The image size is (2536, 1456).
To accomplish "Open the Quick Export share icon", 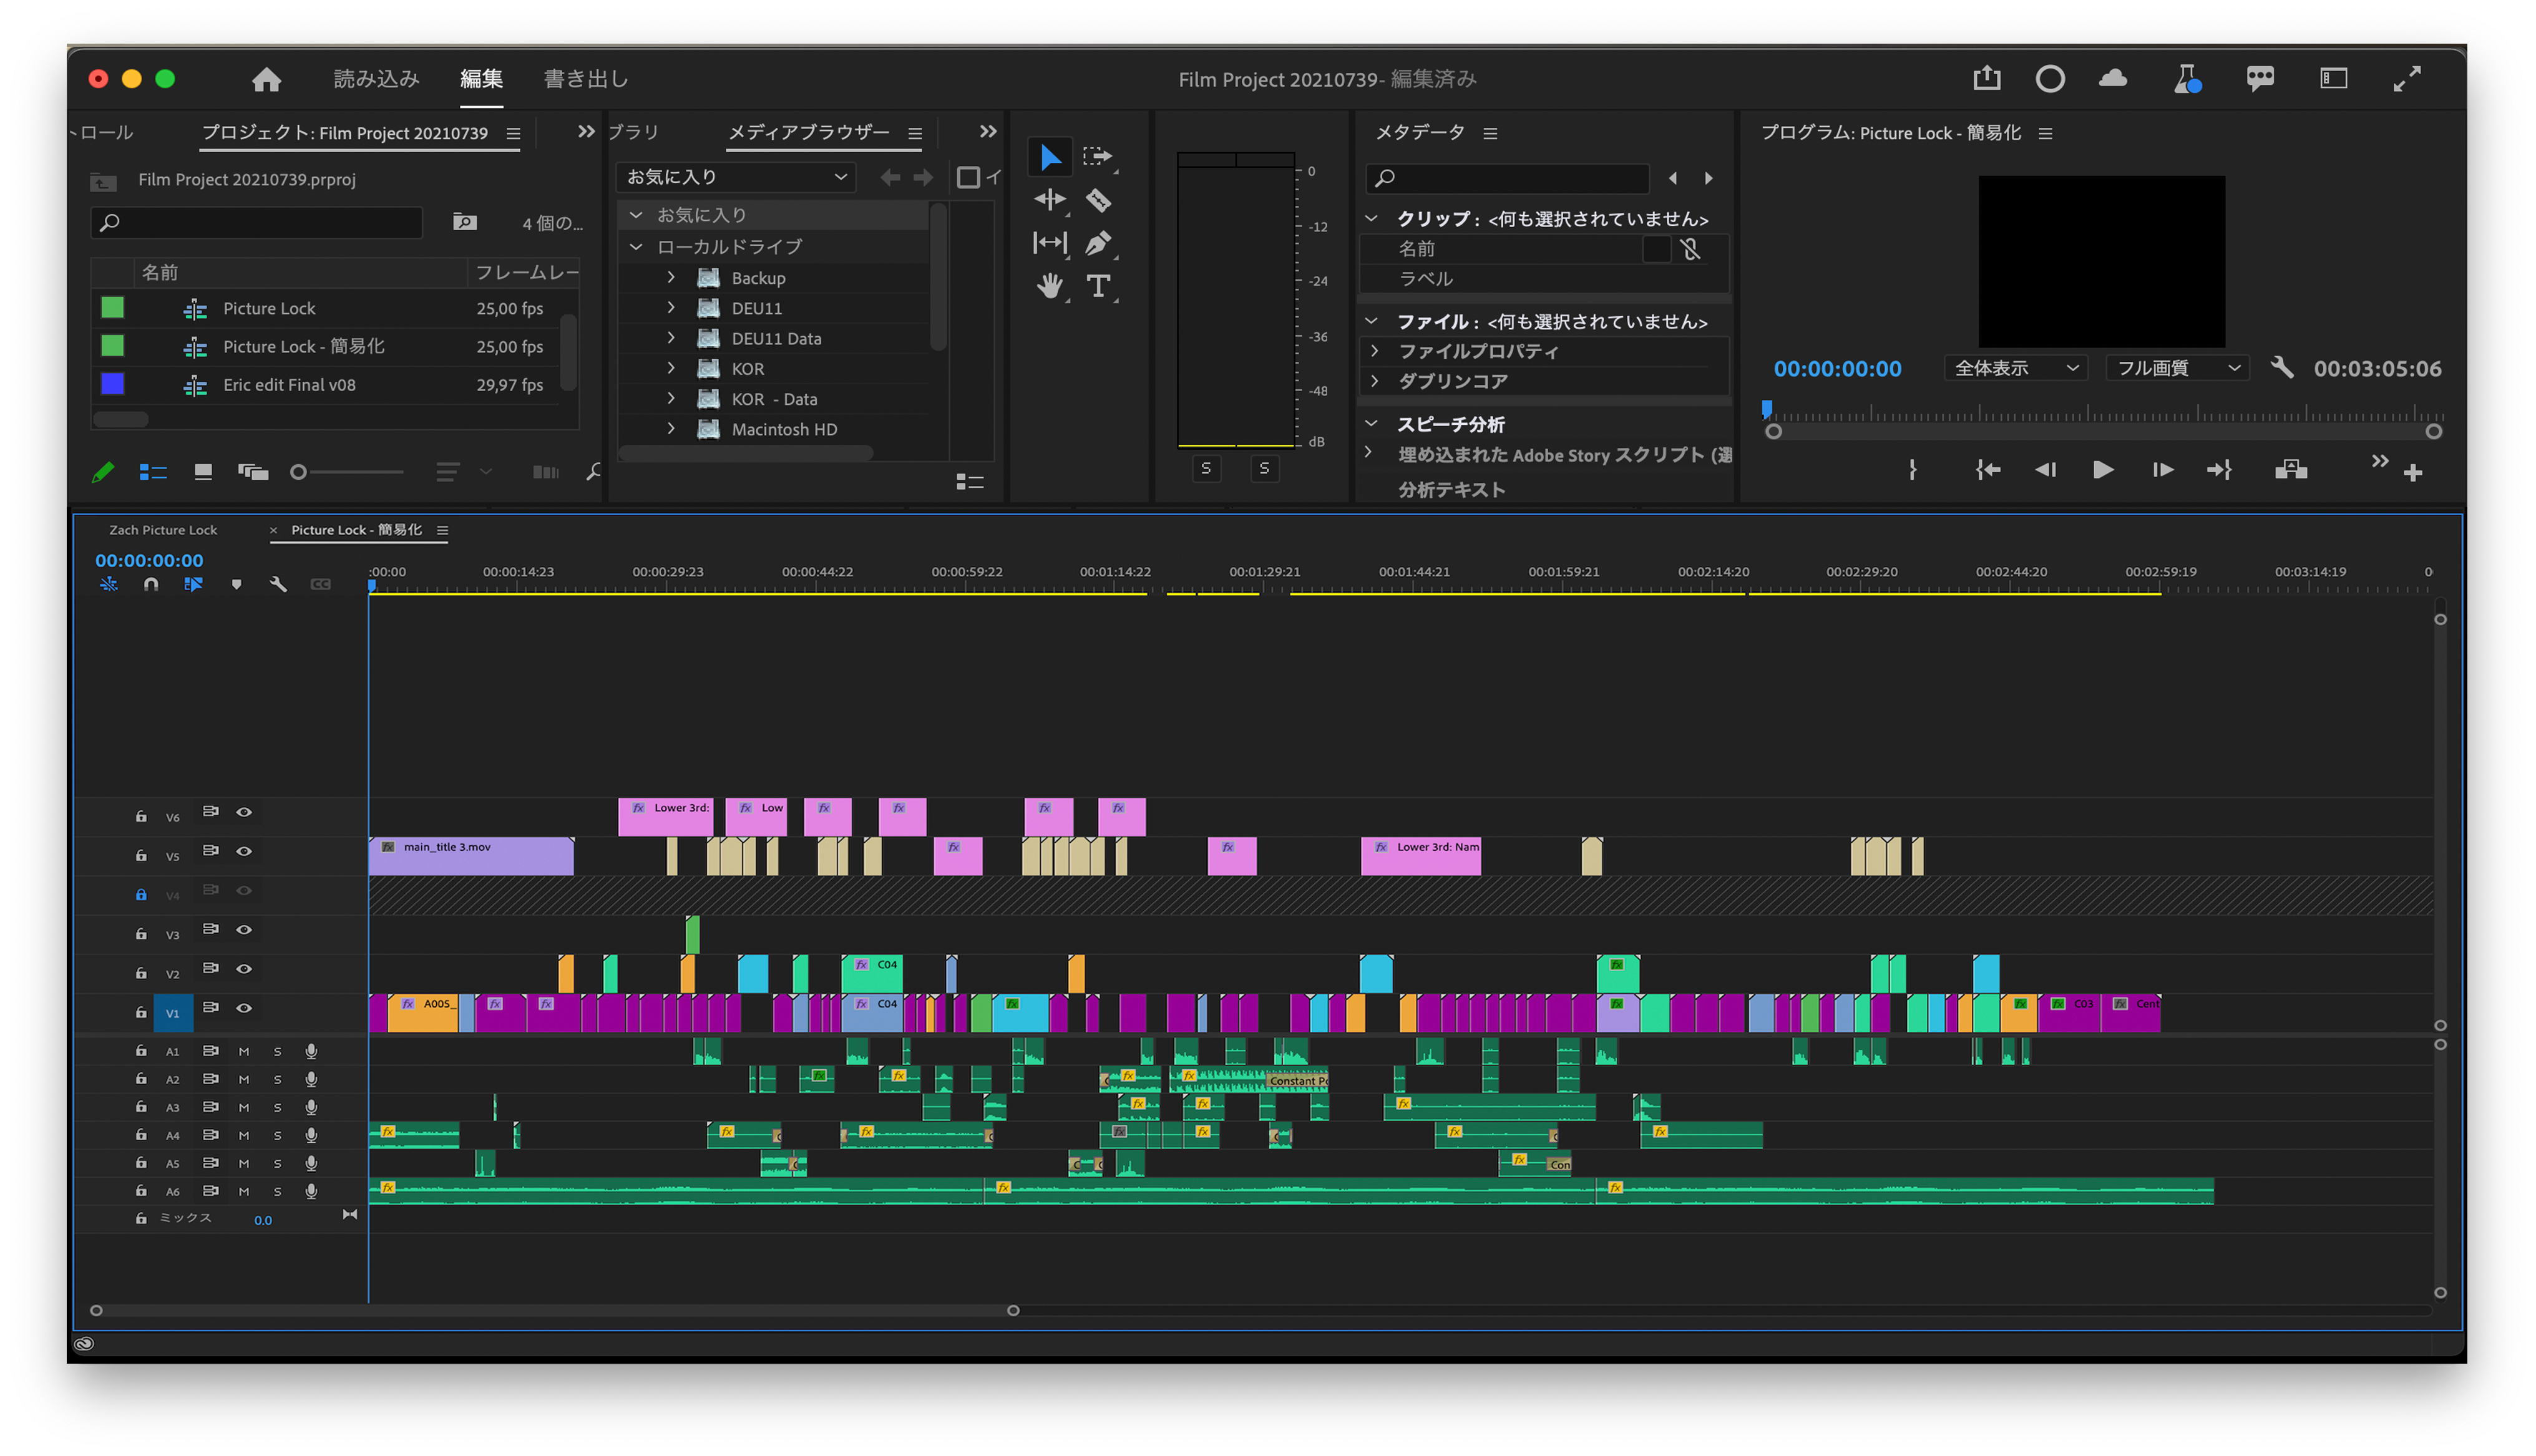I will [1986, 79].
